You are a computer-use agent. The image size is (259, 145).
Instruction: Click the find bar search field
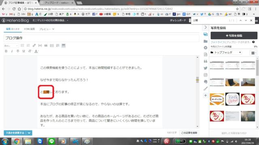(210, 21)
